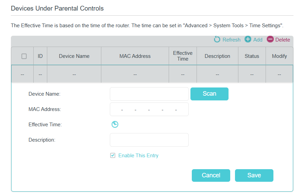The image size is (303, 193).
Task: Focus the Device Name text field
Action: pos(149,94)
